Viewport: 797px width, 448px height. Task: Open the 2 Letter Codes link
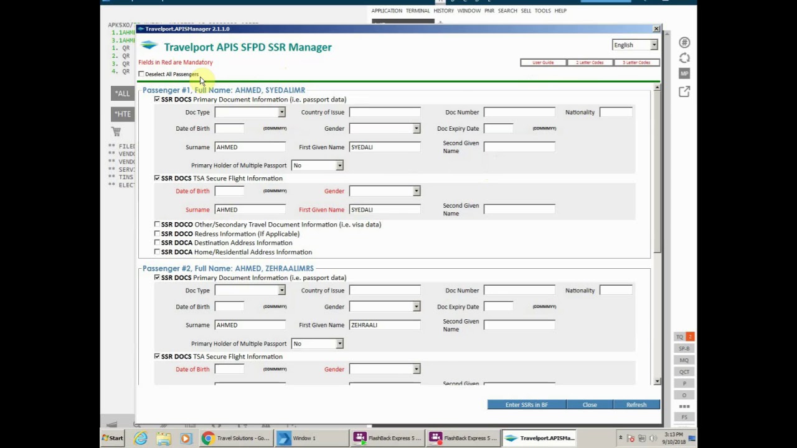[x=590, y=62]
